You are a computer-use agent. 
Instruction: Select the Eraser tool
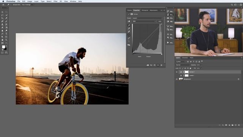2,27
